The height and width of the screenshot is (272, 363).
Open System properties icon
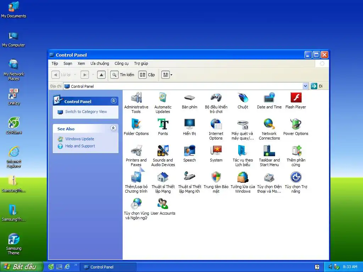pyautogui.click(x=216, y=154)
